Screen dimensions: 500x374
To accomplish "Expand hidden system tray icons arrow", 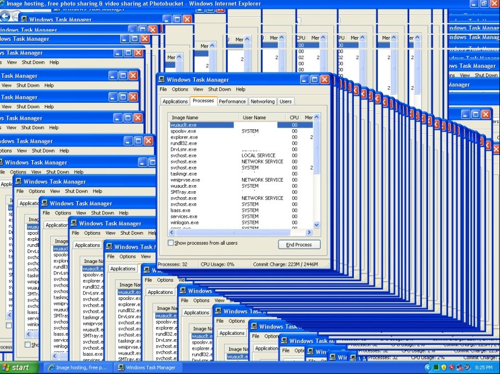I will 427,367.
